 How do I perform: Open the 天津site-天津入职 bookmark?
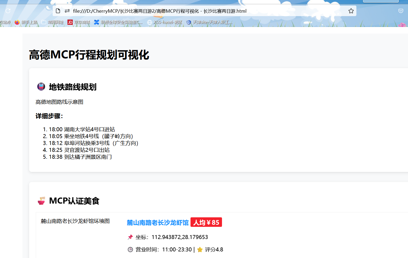pyautogui.click(x=209, y=22)
